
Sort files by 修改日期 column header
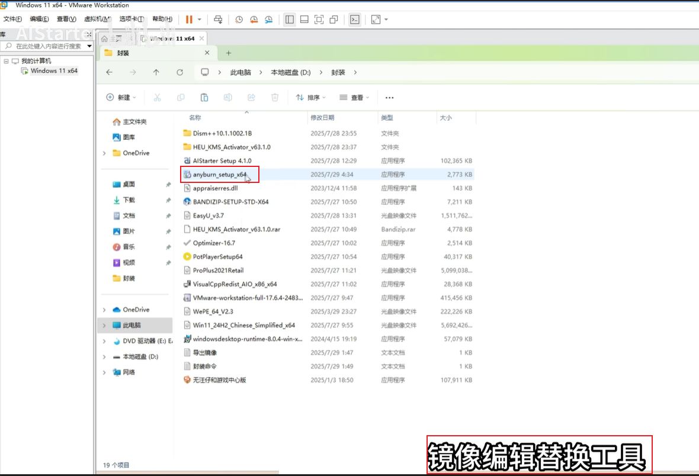(x=322, y=118)
